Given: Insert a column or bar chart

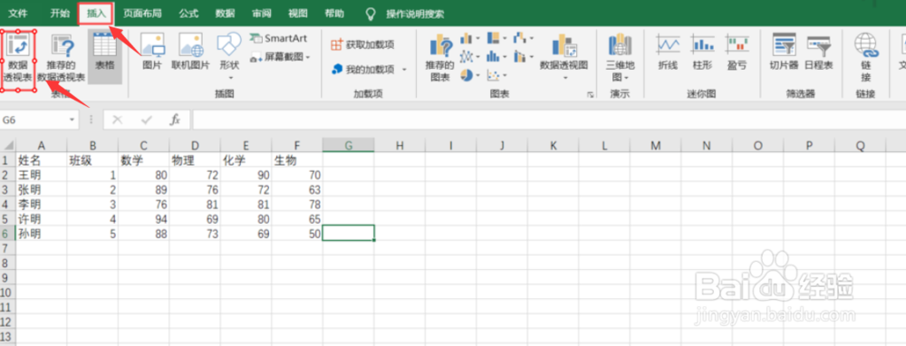Looking at the screenshot, I should click(x=469, y=39).
